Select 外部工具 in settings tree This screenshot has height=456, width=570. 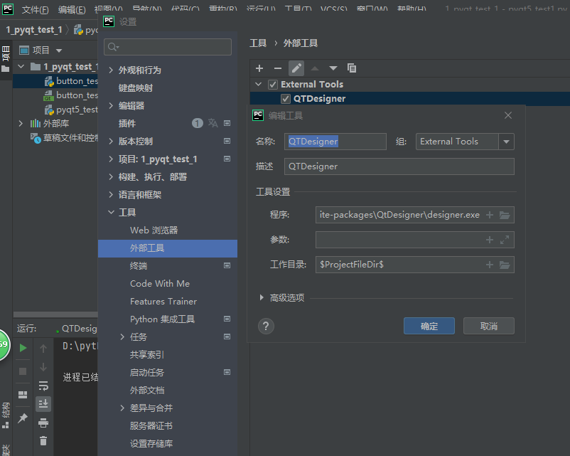click(x=168, y=248)
